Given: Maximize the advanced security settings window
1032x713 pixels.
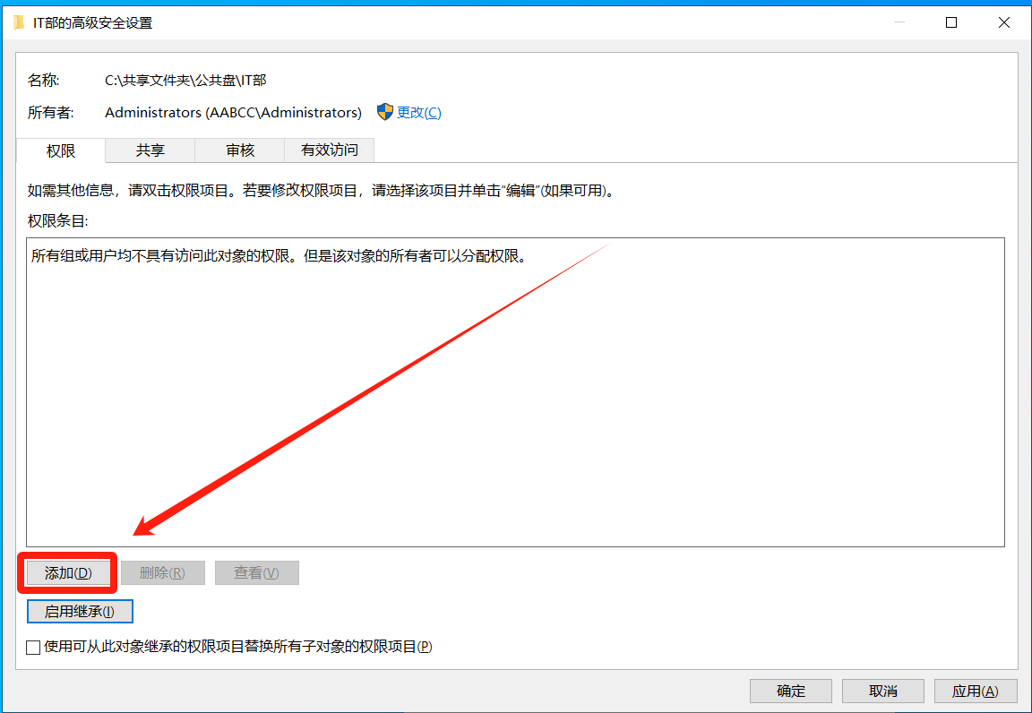Looking at the screenshot, I should pos(951,22).
